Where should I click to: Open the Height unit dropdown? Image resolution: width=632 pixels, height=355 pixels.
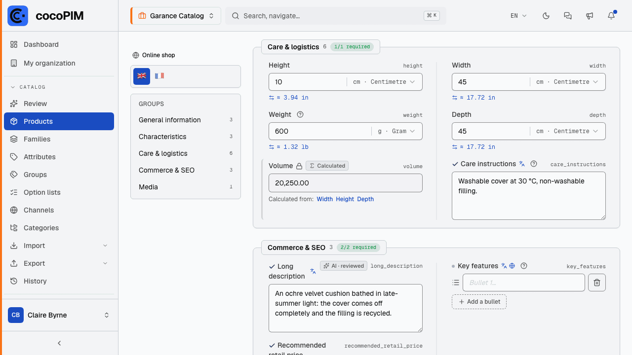tap(384, 82)
